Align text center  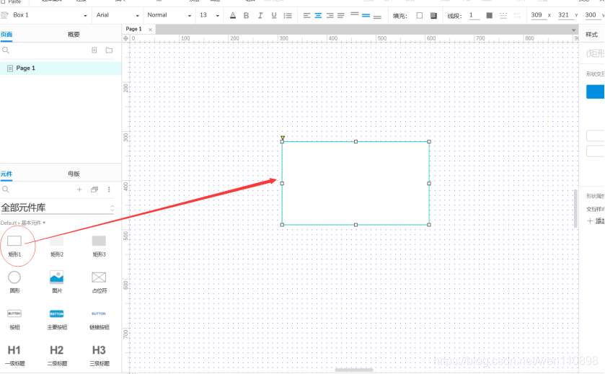point(318,15)
